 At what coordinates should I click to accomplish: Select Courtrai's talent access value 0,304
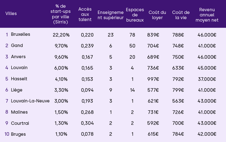87,123
